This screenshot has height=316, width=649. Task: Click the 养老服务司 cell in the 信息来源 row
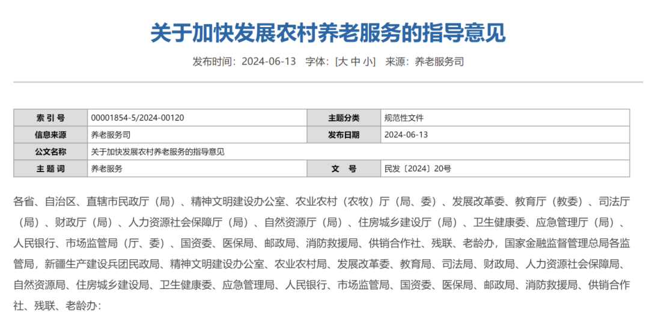[x=197, y=135]
